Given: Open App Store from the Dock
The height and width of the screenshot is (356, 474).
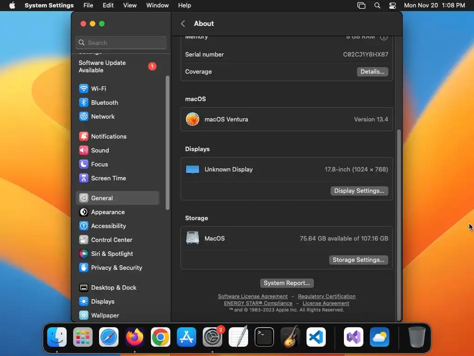Looking at the screenshot, I should coord(187,337).
